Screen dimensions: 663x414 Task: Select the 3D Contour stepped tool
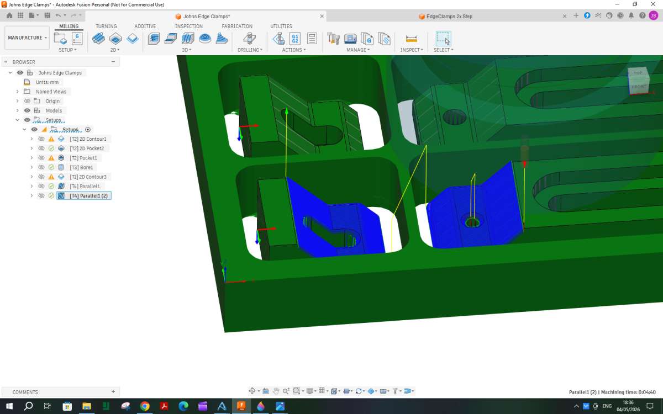pos(222,39)
